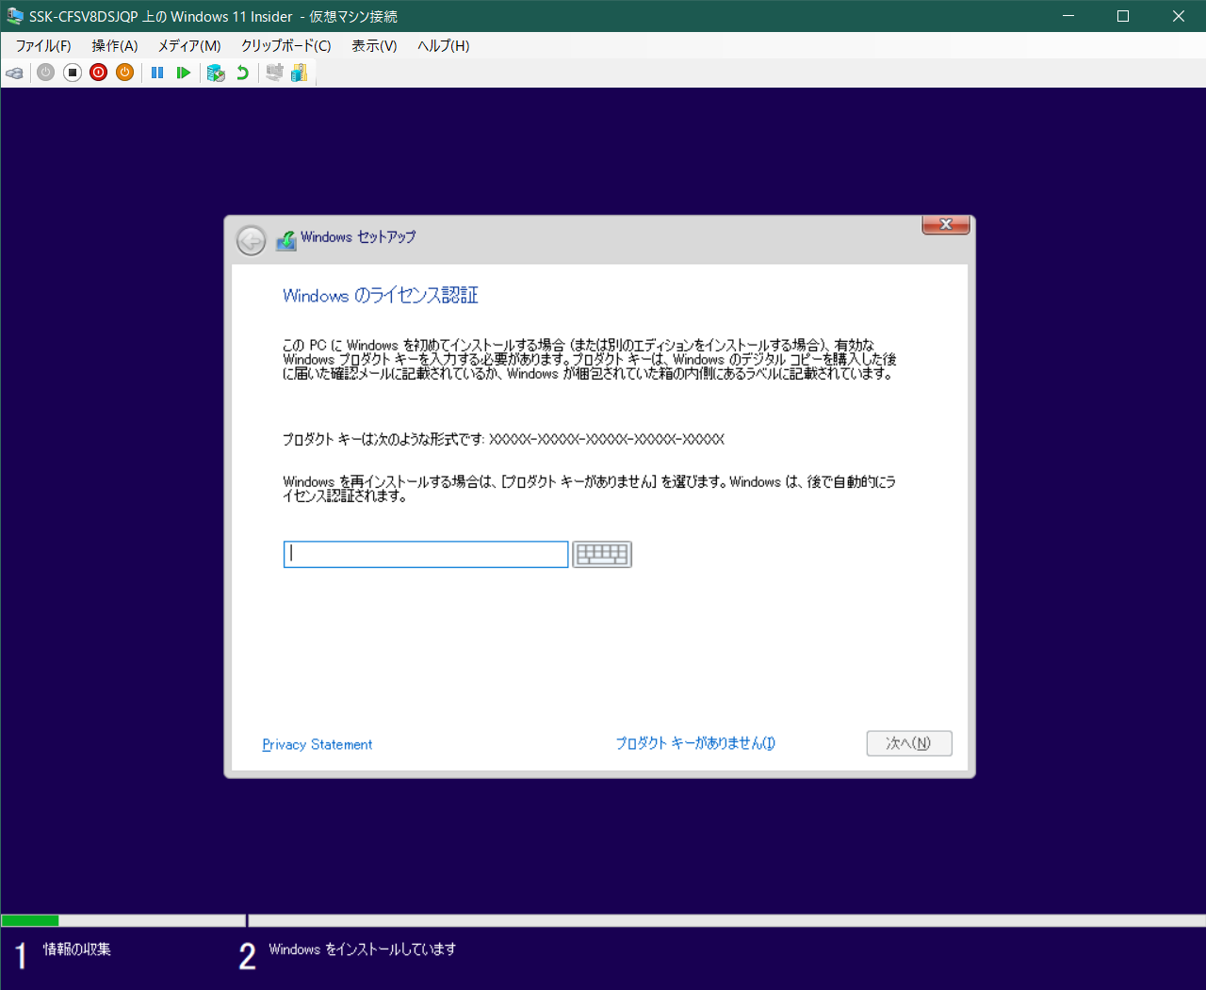Click the product key input field
The height and width of the screenshot is (990, 1206).
pyautogui.click(x=426, y=555)
